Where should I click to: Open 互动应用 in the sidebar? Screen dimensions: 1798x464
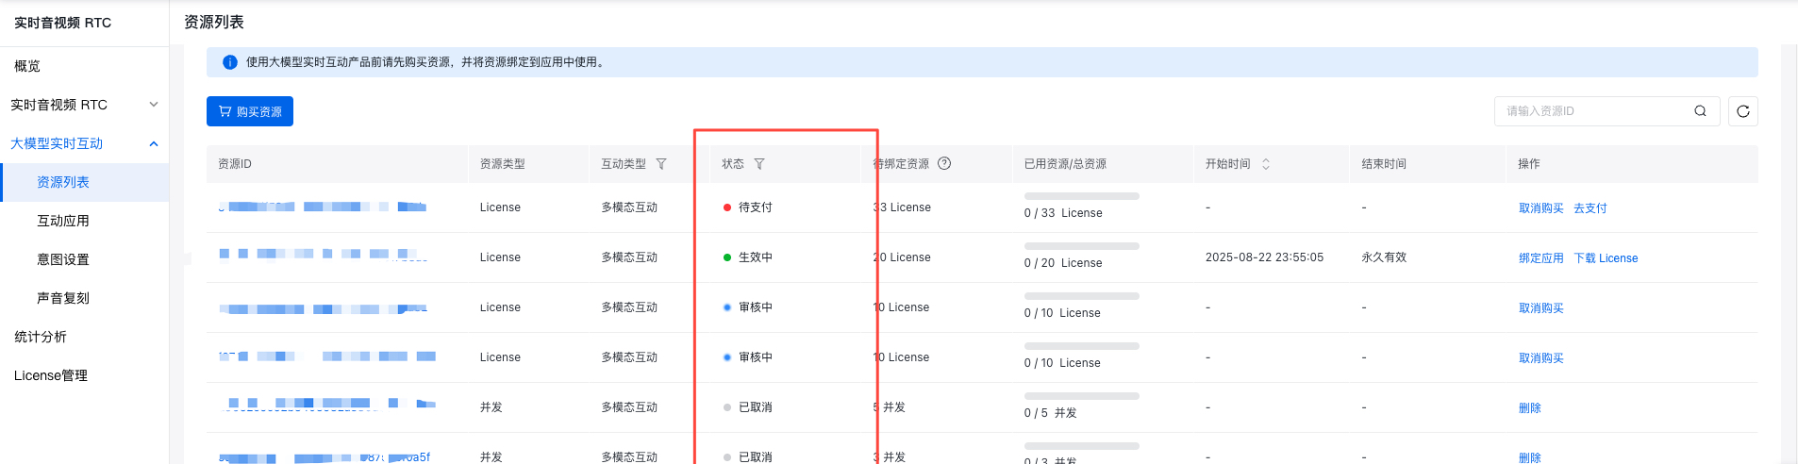click(x=63, y=221)
